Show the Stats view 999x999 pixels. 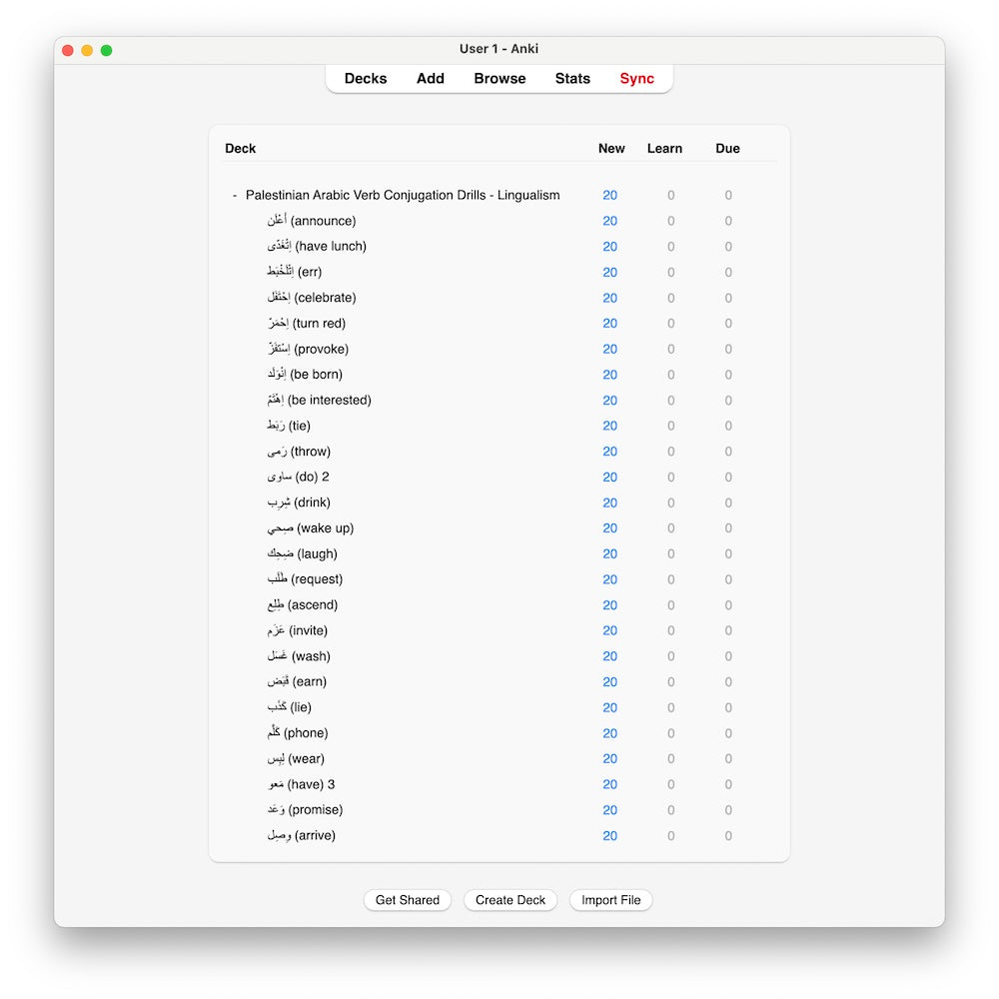(x=572, y=79)
